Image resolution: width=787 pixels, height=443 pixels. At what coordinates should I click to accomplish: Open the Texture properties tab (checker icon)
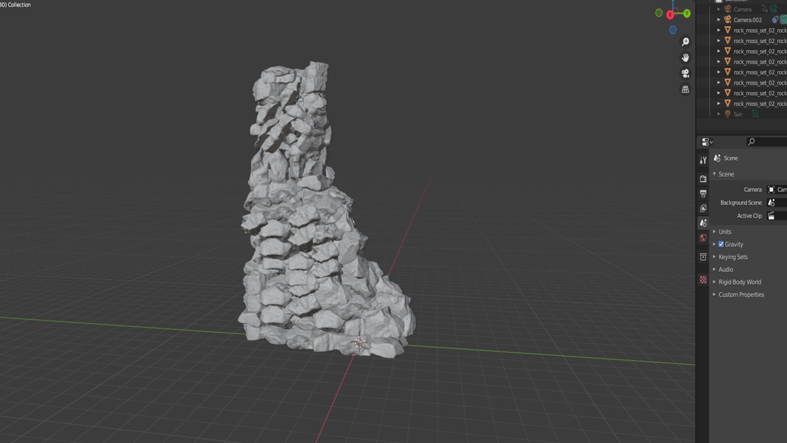703,280
